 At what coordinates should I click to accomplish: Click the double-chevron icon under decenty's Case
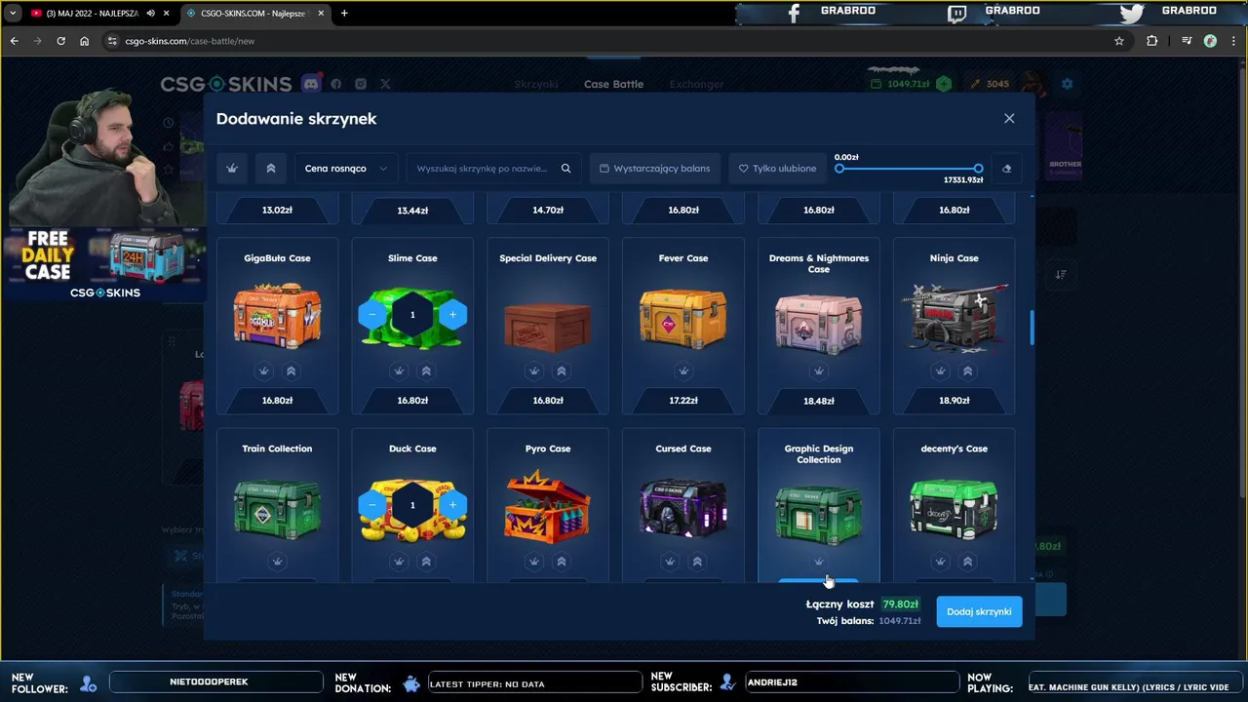click(x=967, y=562)
